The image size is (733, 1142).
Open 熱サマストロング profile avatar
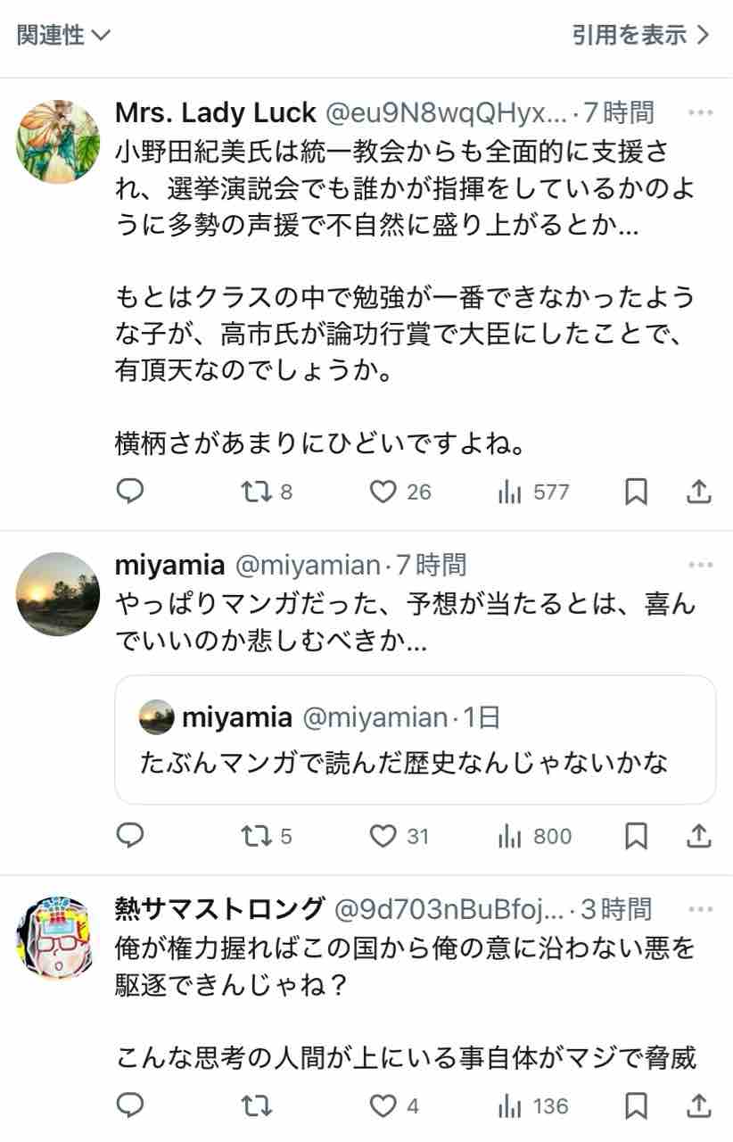58,939
